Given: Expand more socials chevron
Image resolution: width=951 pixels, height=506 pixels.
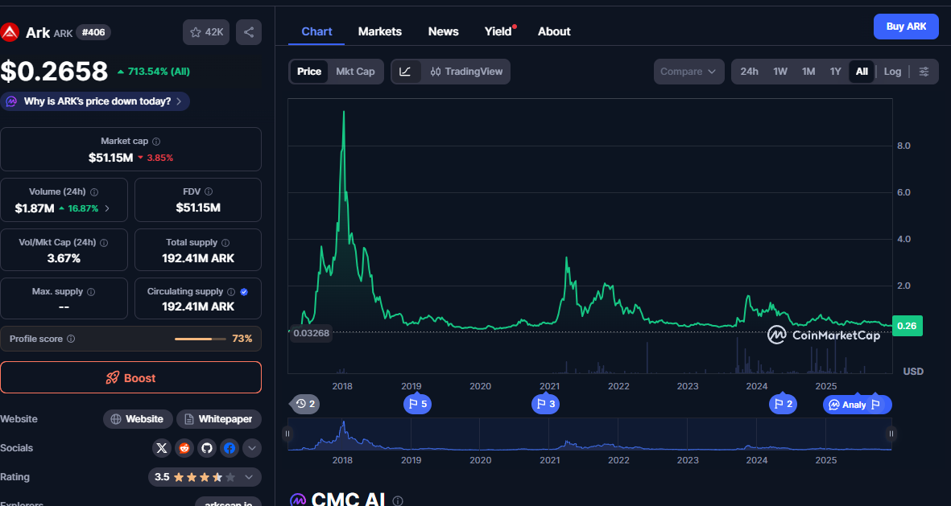Looking at the screenshot, I should (x=252, y=448).
